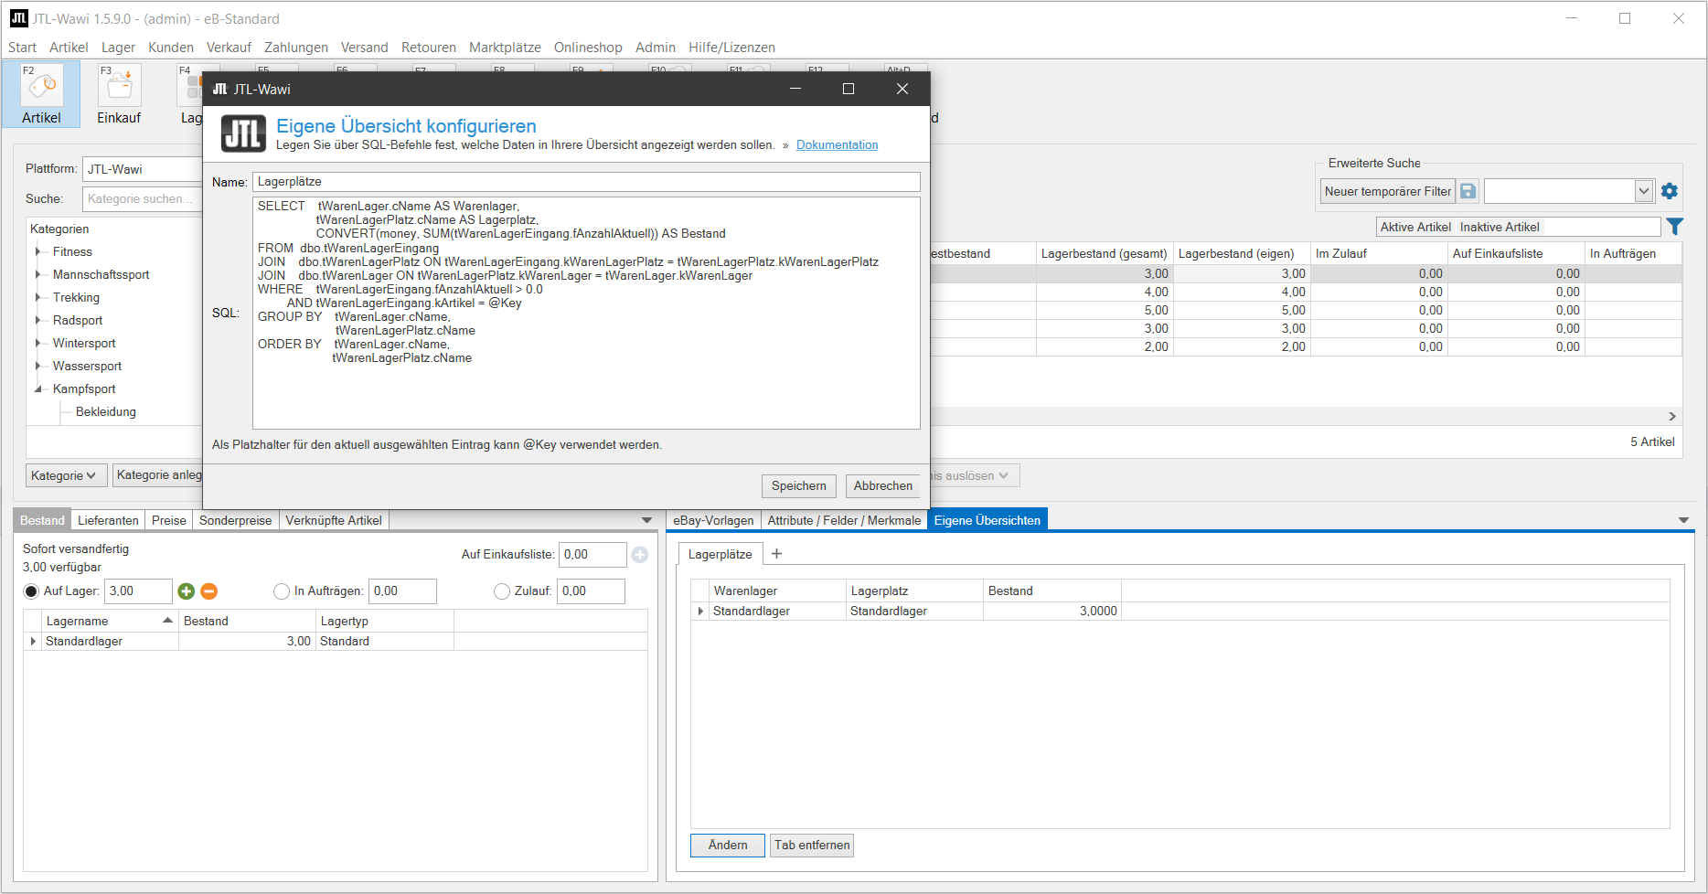The width and height of the screenshot is (1708, 894).
Task: Toggle the Inaktive Artikel filter
Action: click(x=1500, y=227)
